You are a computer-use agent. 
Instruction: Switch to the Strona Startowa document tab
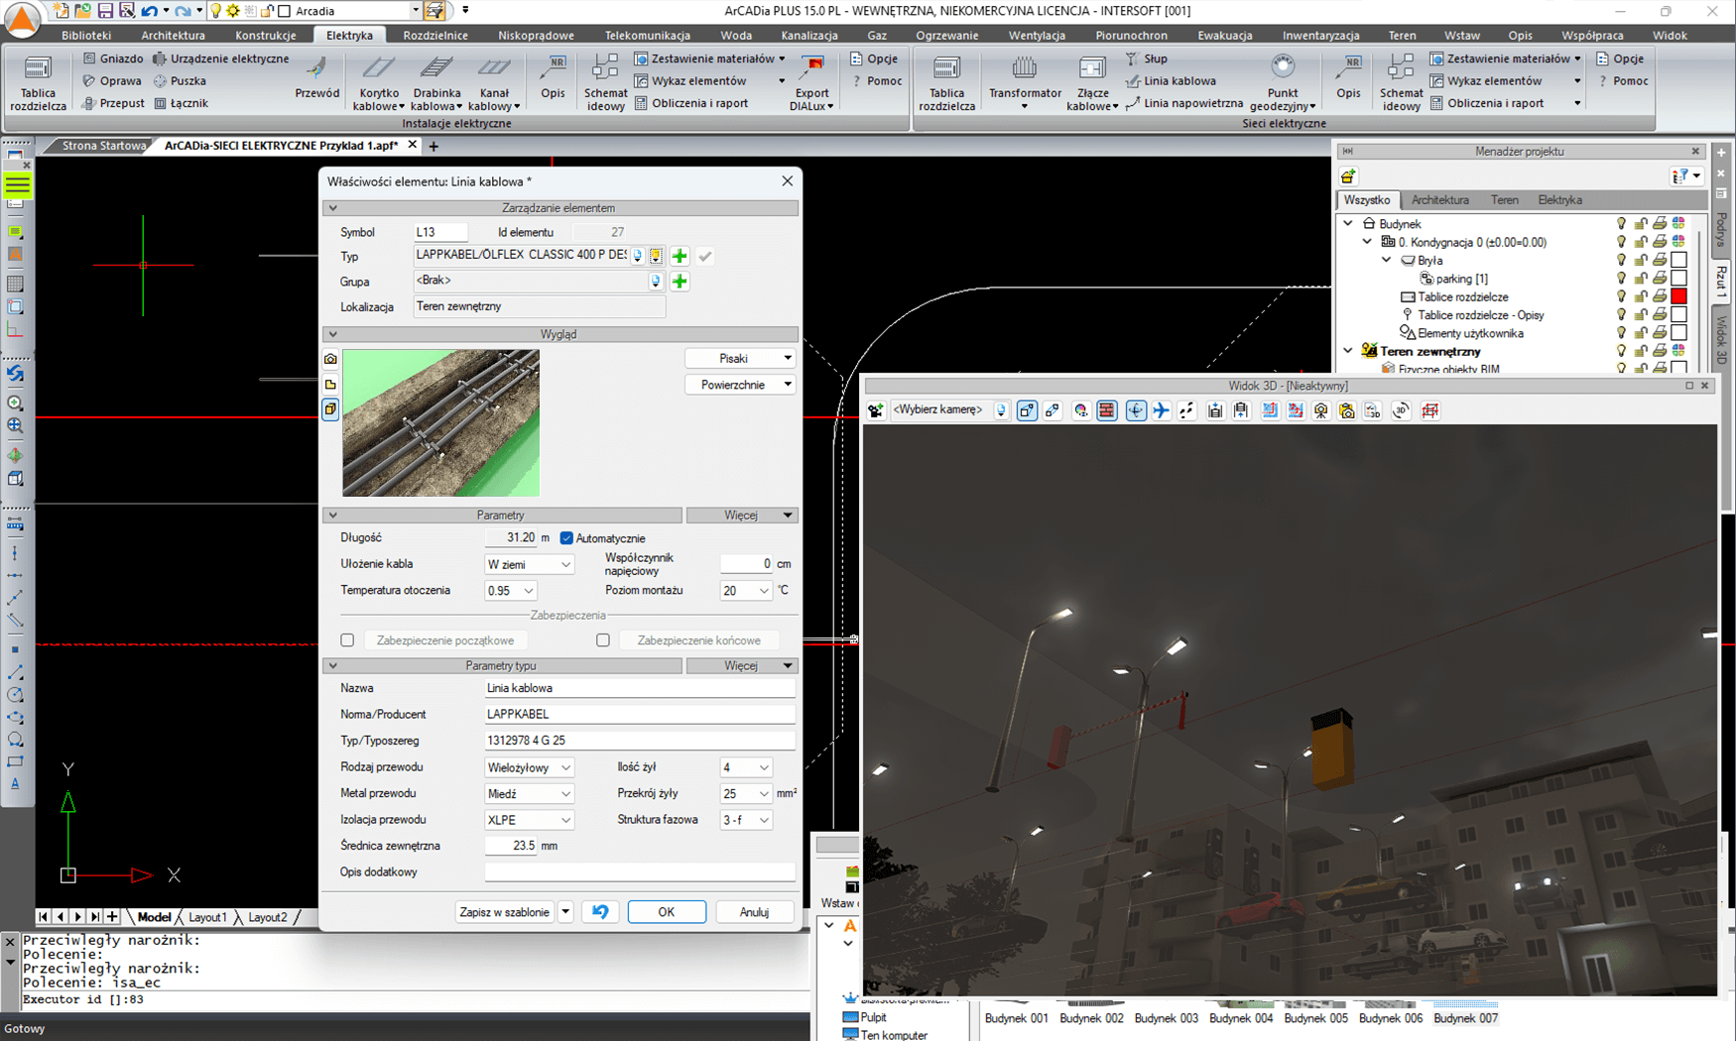(103, 146)
